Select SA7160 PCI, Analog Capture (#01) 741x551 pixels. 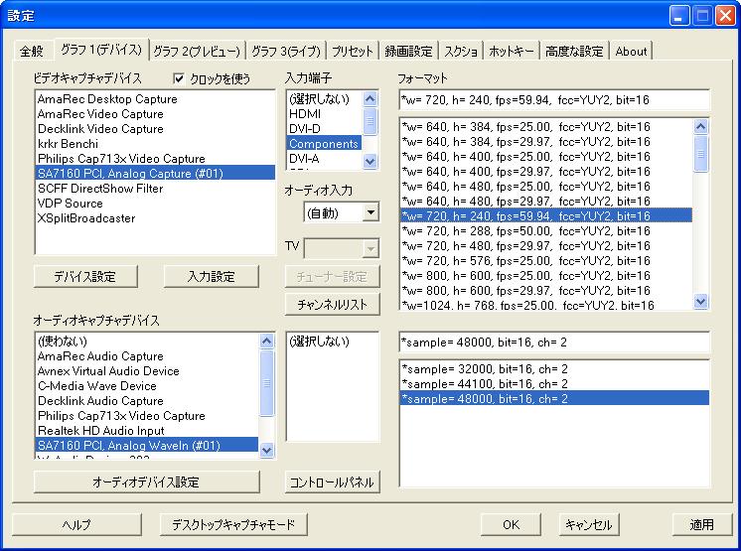pos(155,174)
